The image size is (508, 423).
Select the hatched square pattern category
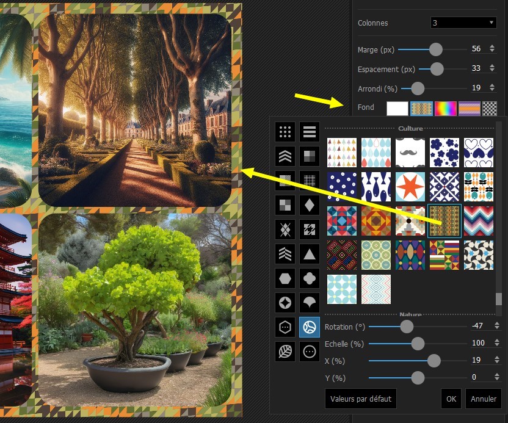click(285, 181)
